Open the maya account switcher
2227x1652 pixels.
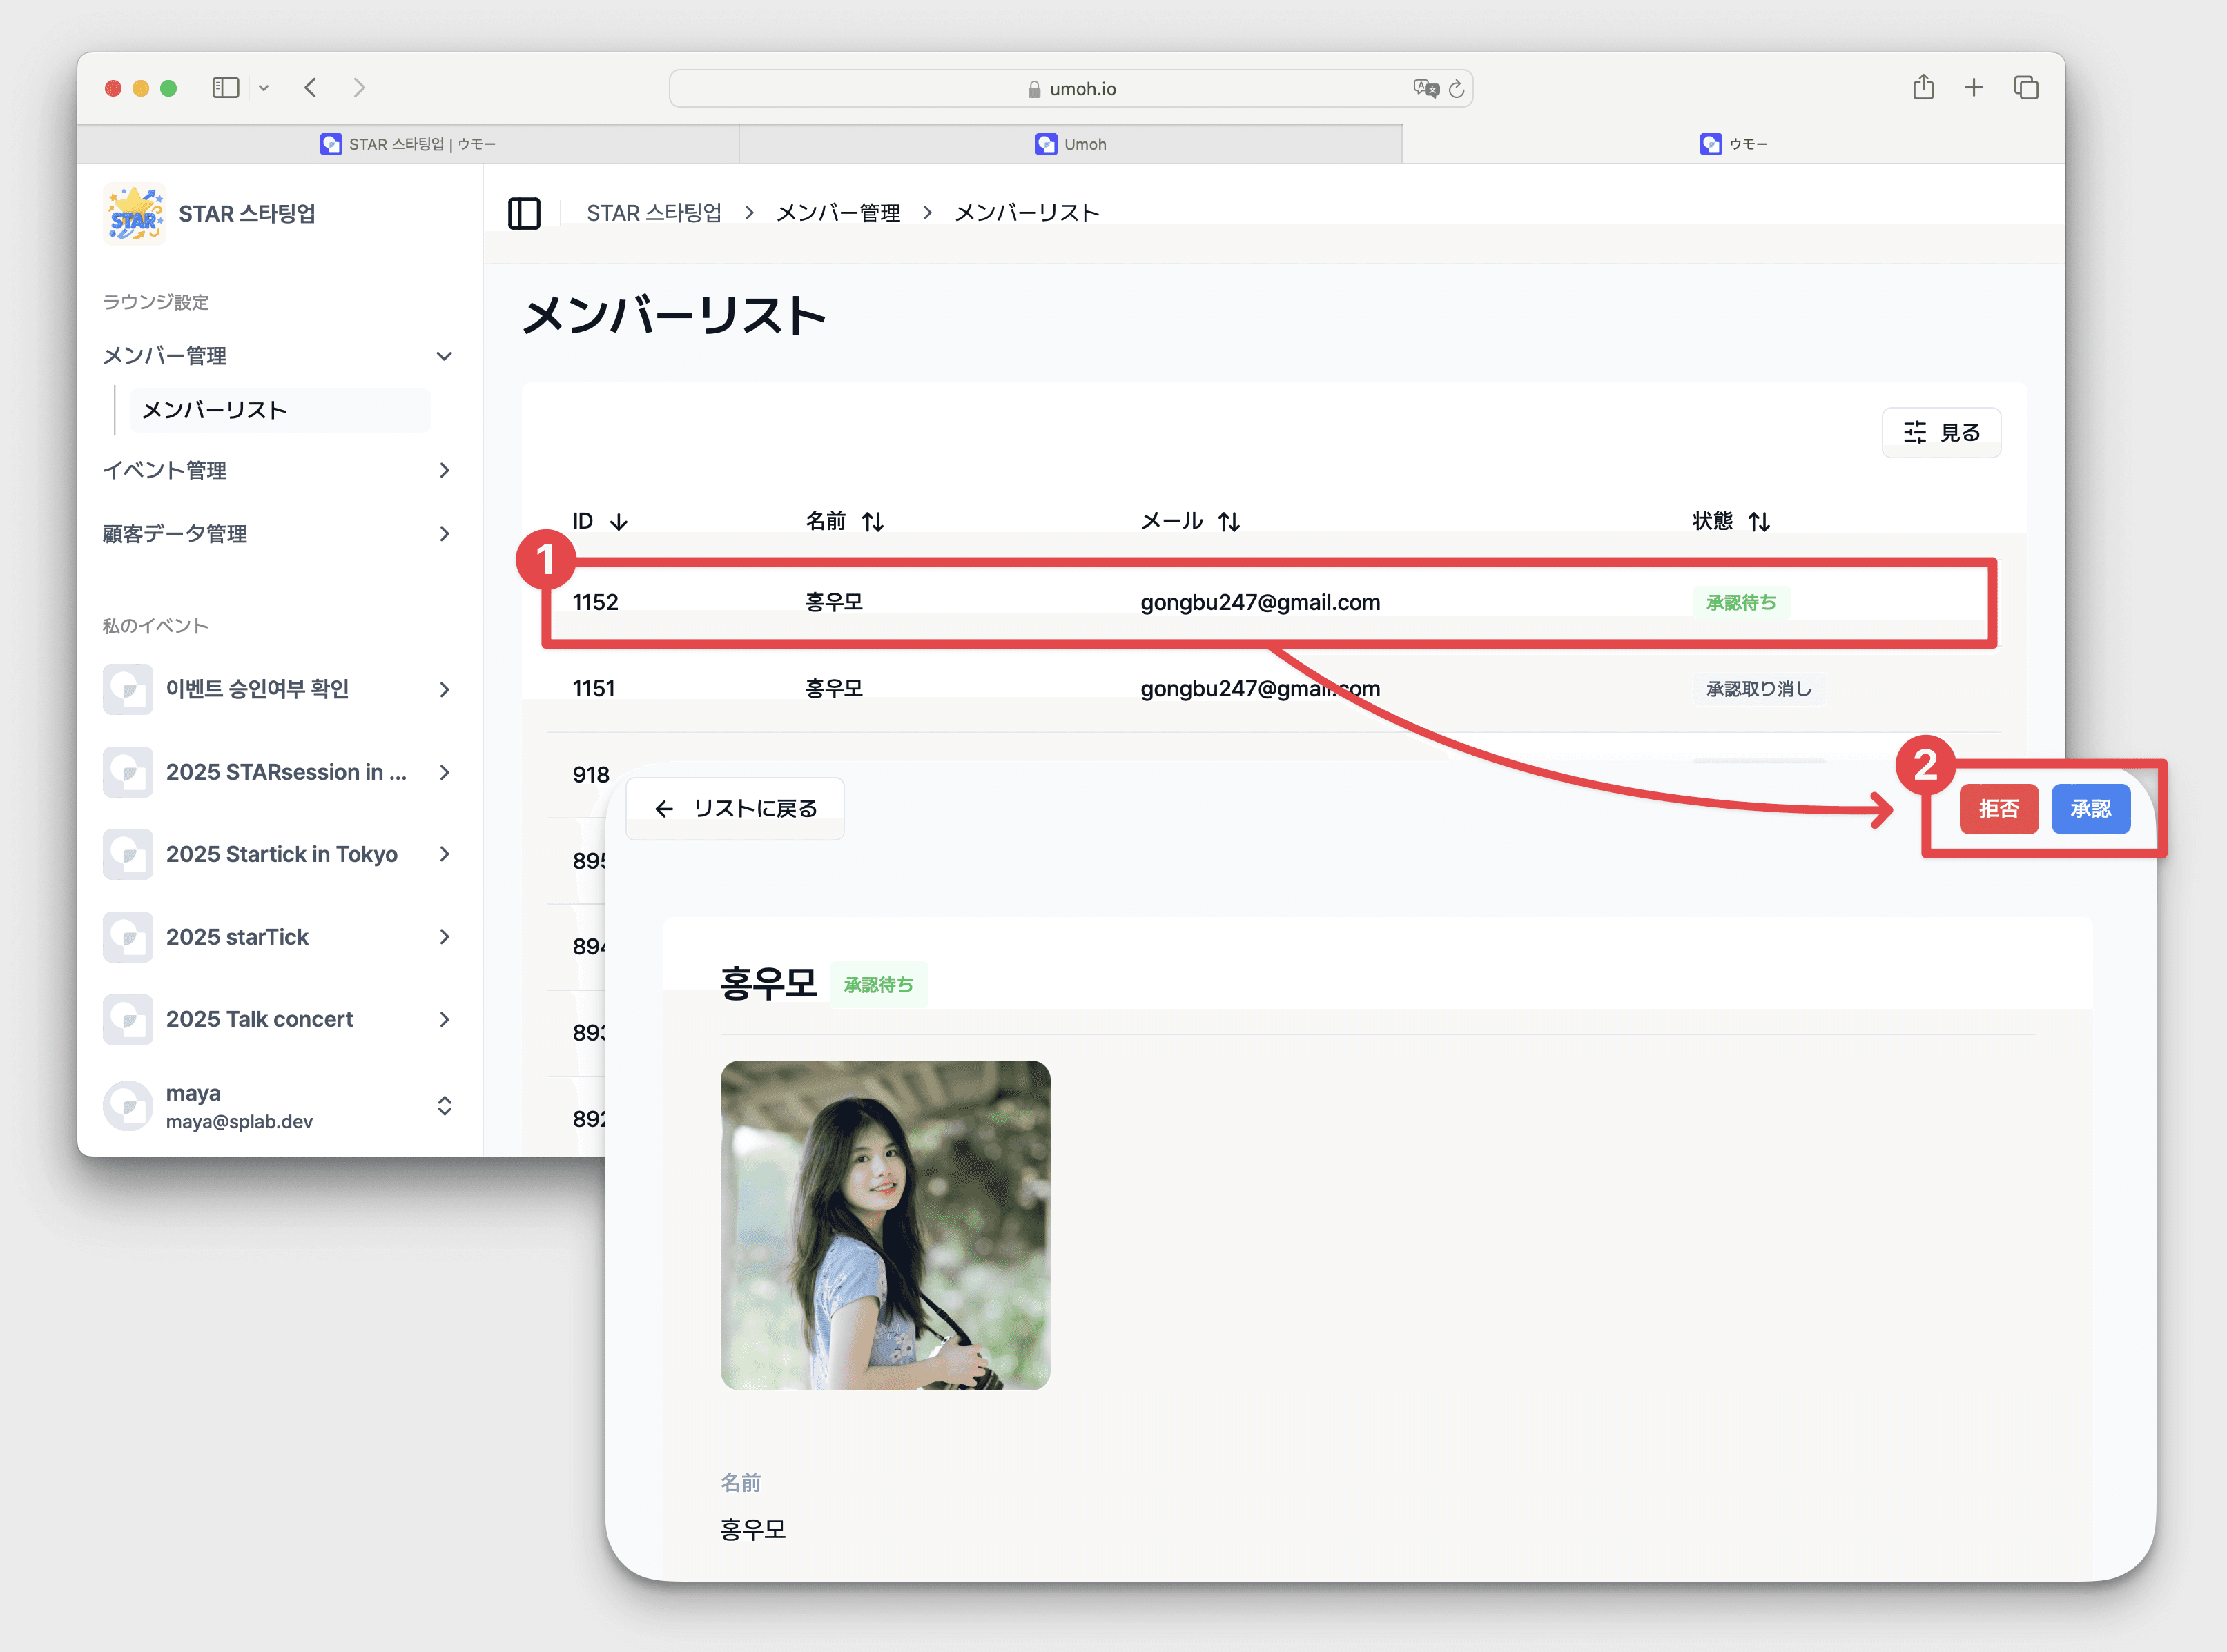tap(444, 1106)
